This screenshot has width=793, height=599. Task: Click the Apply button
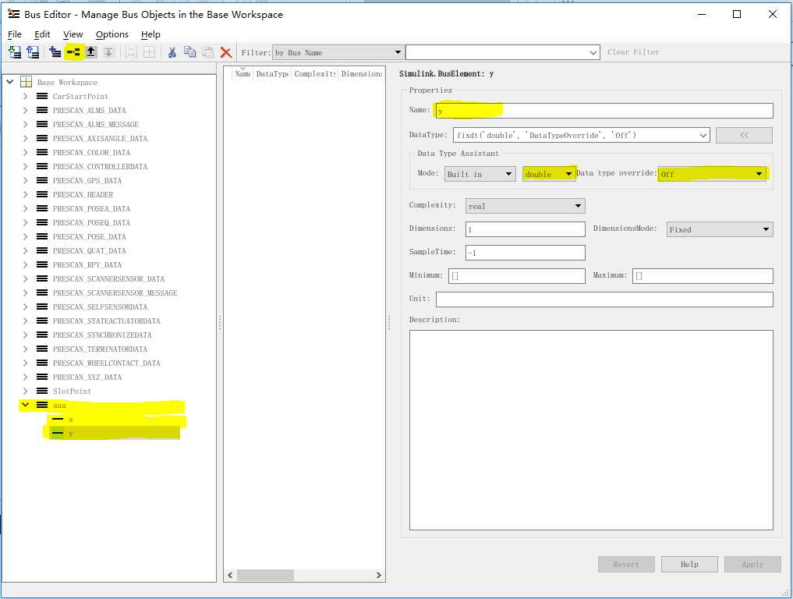(x=752, y=564)
